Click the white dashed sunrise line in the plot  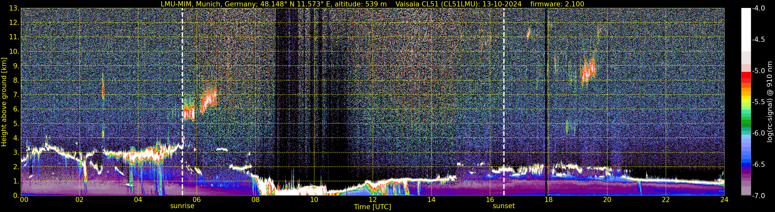[x=182, y=101]
